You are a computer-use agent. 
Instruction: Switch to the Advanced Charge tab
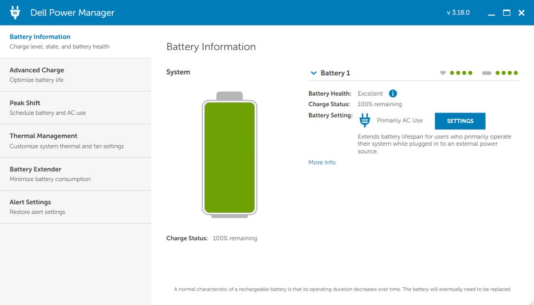76,75
